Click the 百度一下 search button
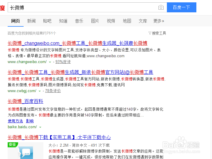 point(181,7)
